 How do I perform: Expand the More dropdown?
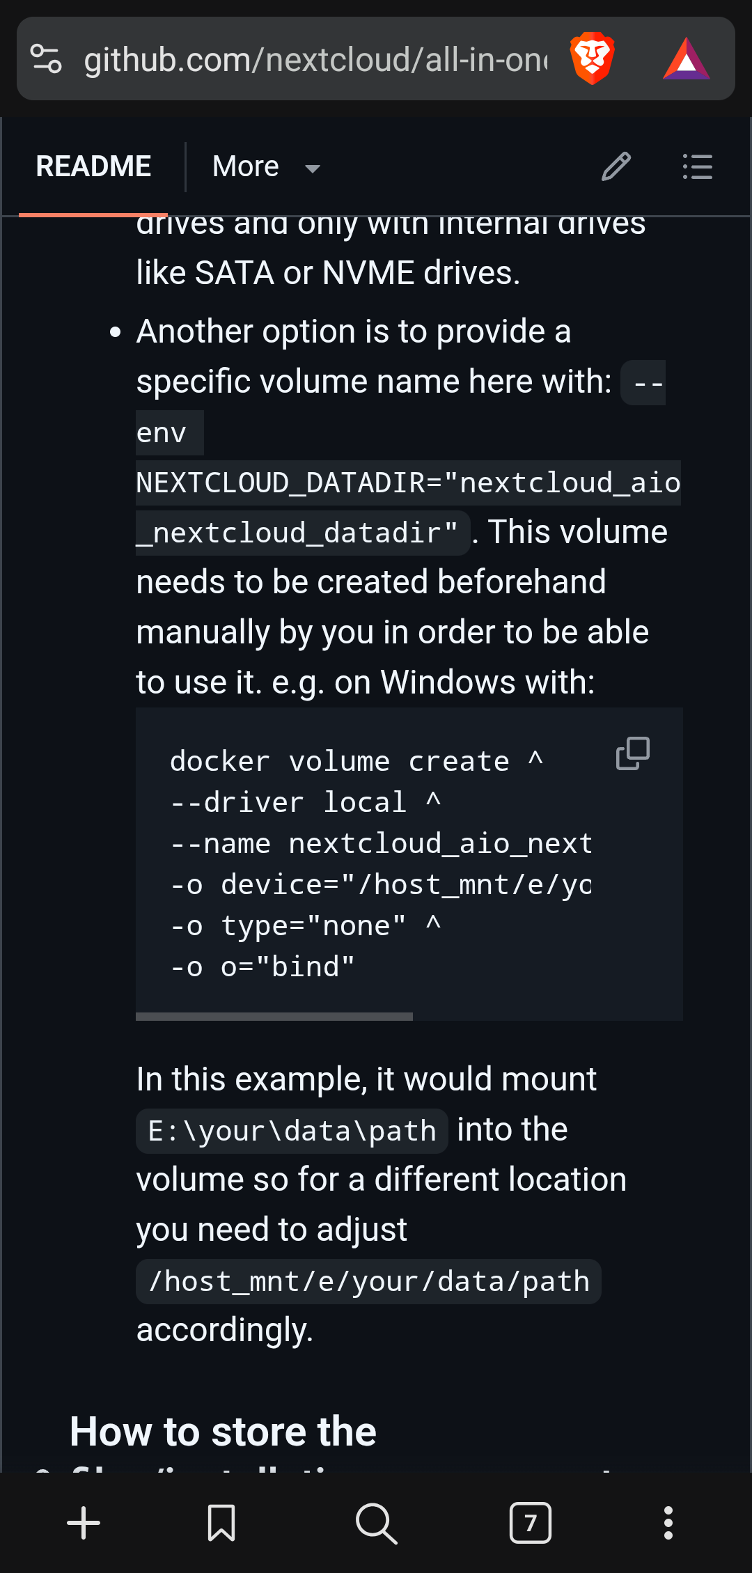tap(266, 167)
